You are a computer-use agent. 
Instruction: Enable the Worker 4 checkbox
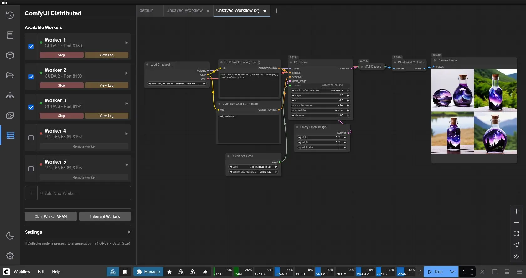click(31, 138)
